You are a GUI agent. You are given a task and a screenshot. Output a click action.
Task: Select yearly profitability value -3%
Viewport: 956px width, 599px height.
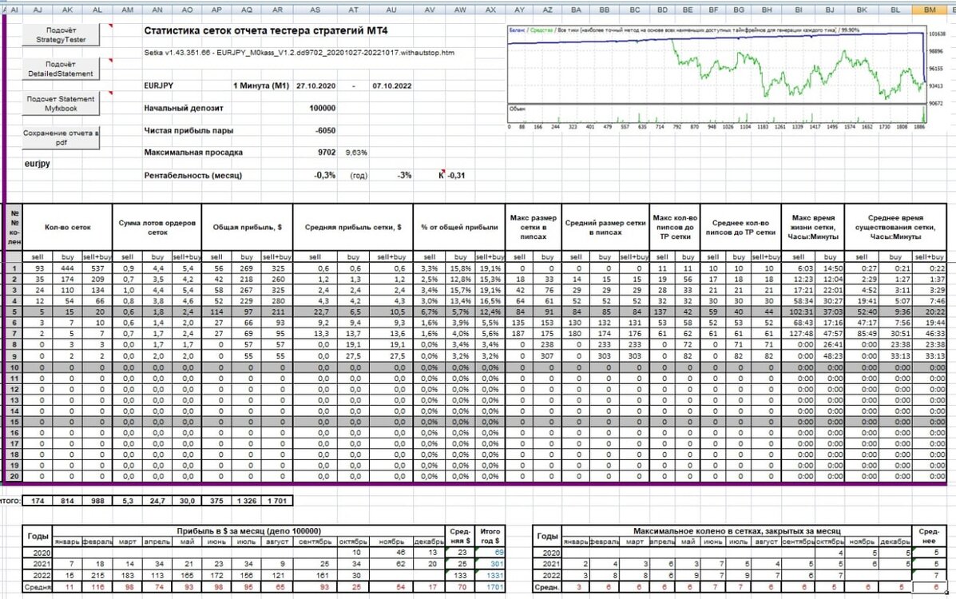(404, 175)
